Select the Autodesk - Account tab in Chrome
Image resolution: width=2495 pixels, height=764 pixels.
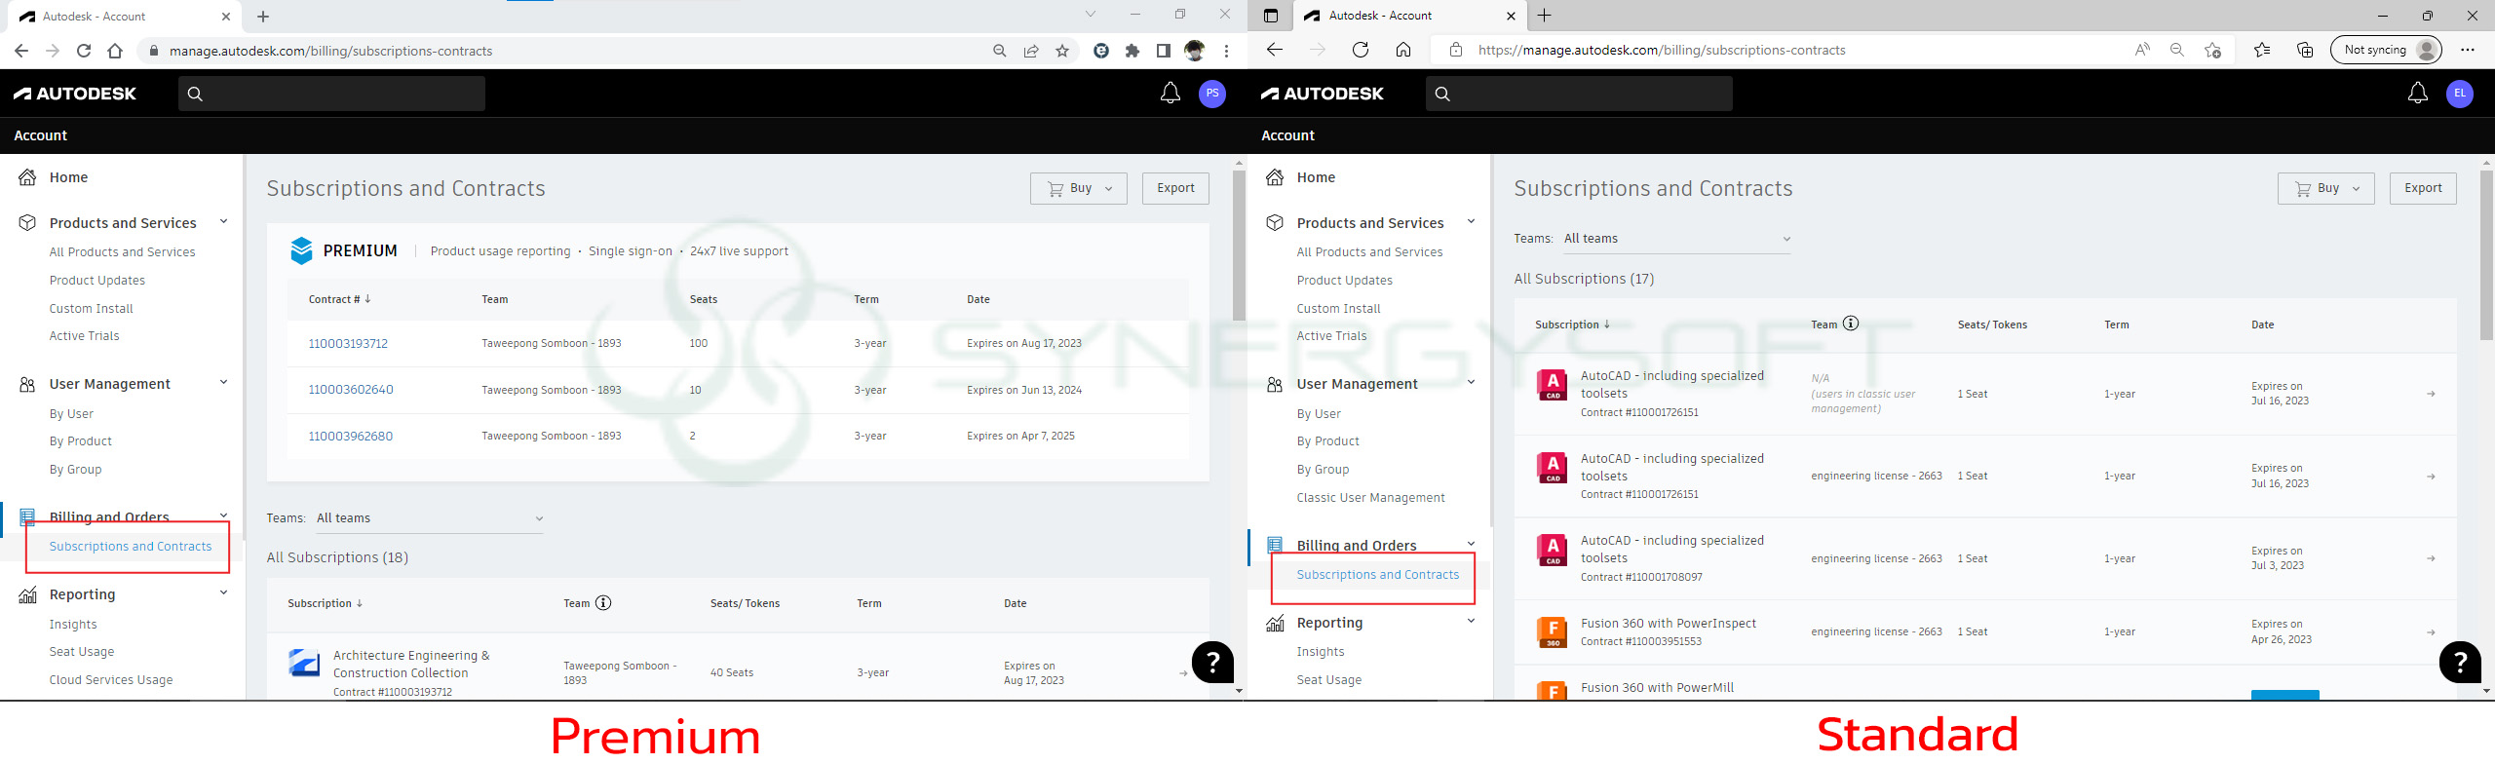127,17
